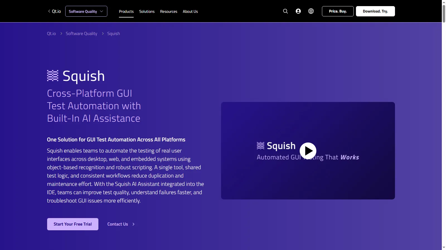Open the Resources menu
Screen dimensions: 446x250
coord(169,11)
